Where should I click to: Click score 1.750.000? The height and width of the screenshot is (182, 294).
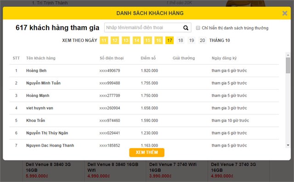(x=149, y=96)
